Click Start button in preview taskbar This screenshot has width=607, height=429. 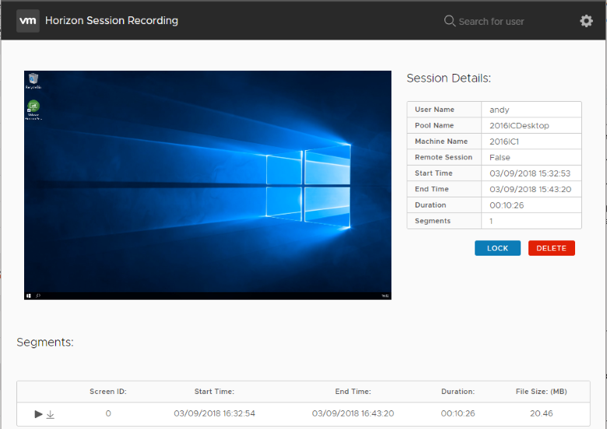29,295
